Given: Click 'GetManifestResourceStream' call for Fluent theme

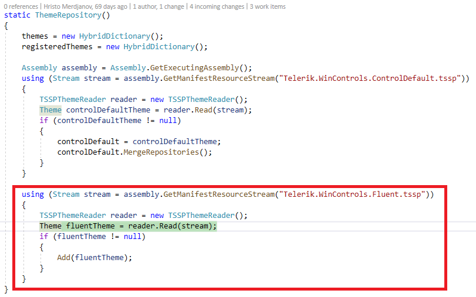Looking at the screenshot, I should pos(219,194).
